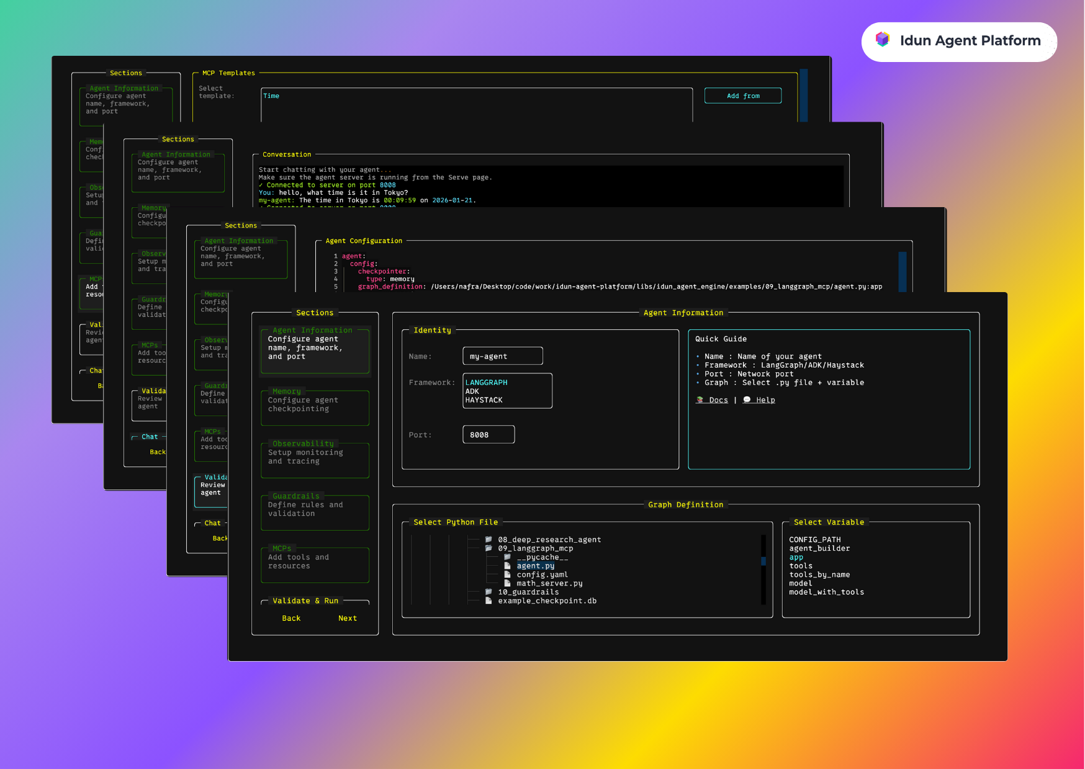Click the Next button

(347, 618)
